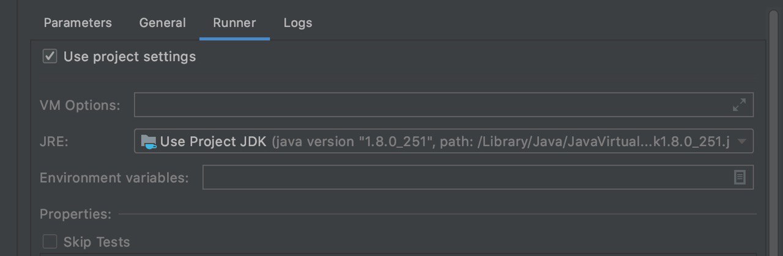Click the Skip Tests label text
Image resolution: width=783 pixels, height=256 pixels.
pos(97,242)
